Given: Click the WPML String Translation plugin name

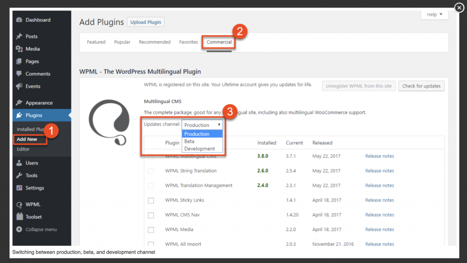Looking at the screenshot, I should [x=191, y=171].
